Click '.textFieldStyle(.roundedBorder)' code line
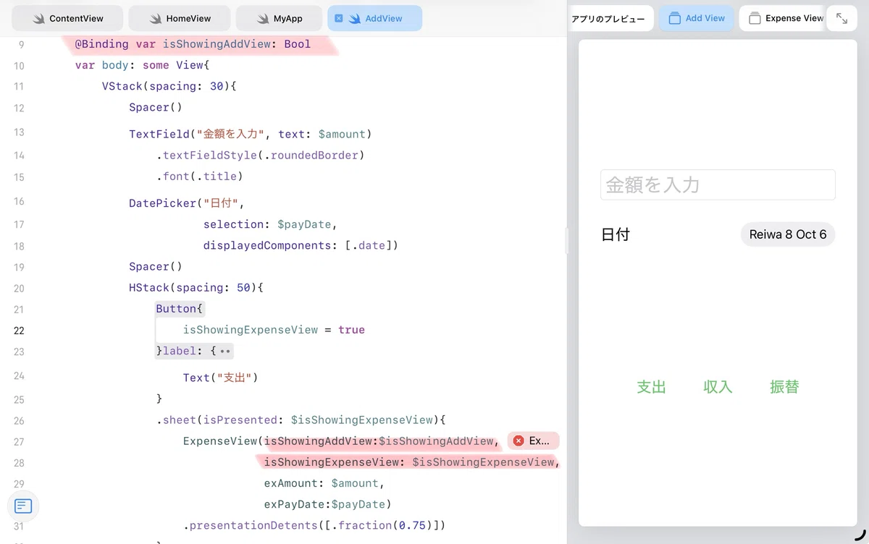The image size is (869, 544). [260, 155]
